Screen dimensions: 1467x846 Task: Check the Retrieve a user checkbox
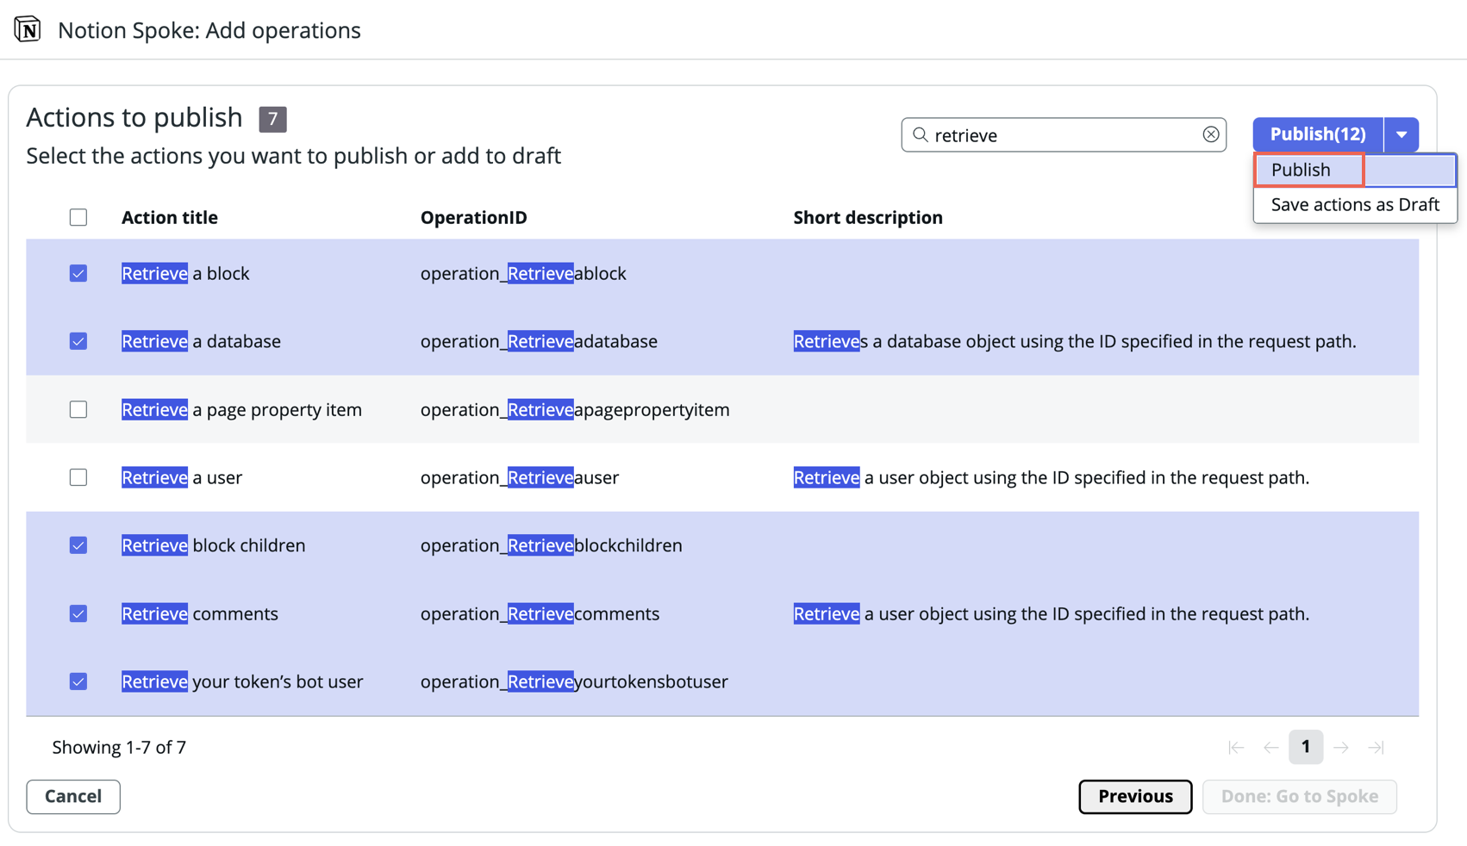pos(78,477)
